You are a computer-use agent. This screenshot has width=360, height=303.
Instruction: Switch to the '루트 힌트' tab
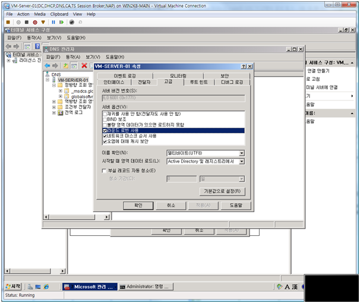(x=199, y=82)
